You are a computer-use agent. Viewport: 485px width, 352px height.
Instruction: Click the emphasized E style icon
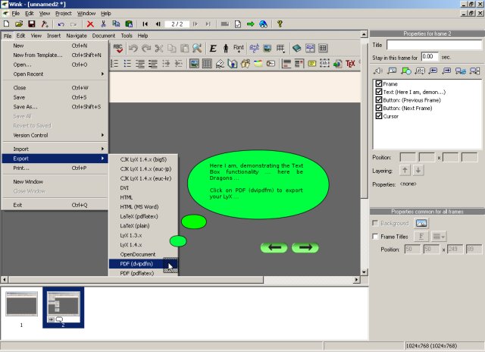213,48
